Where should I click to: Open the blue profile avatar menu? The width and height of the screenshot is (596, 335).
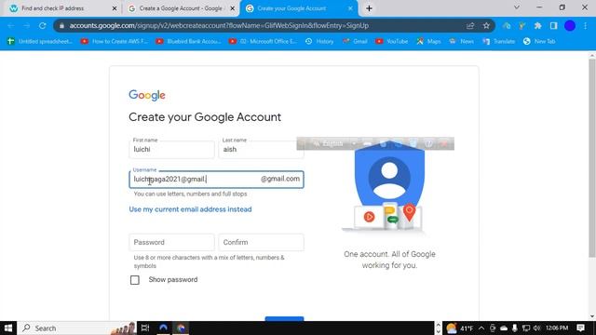[x=570, y=26]
